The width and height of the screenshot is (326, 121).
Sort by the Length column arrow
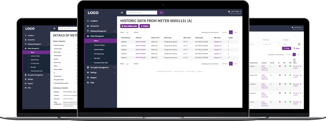click(238, 38)
